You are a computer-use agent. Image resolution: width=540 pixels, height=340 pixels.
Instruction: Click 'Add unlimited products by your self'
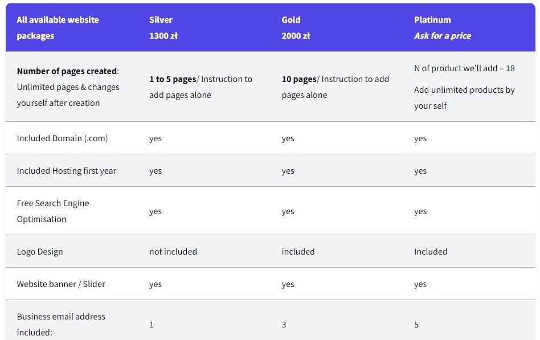464,97
